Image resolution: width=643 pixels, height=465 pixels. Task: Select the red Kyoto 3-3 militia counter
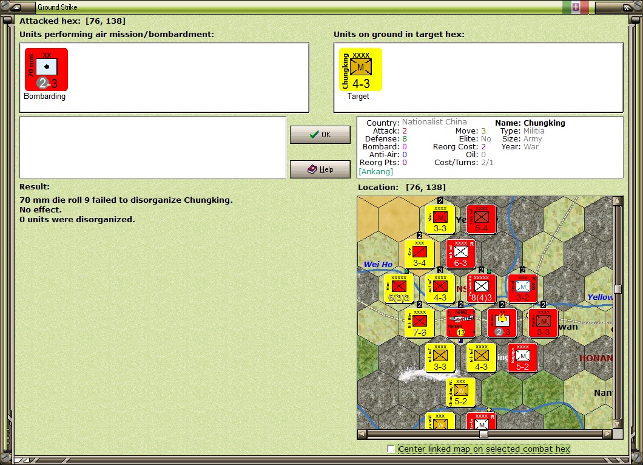click(x=544, y=323)
